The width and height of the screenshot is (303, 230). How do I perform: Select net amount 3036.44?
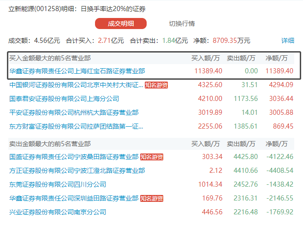point(281,99)
